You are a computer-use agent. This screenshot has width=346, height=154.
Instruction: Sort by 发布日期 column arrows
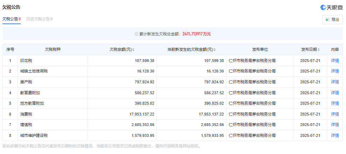(x=320, y=50)
